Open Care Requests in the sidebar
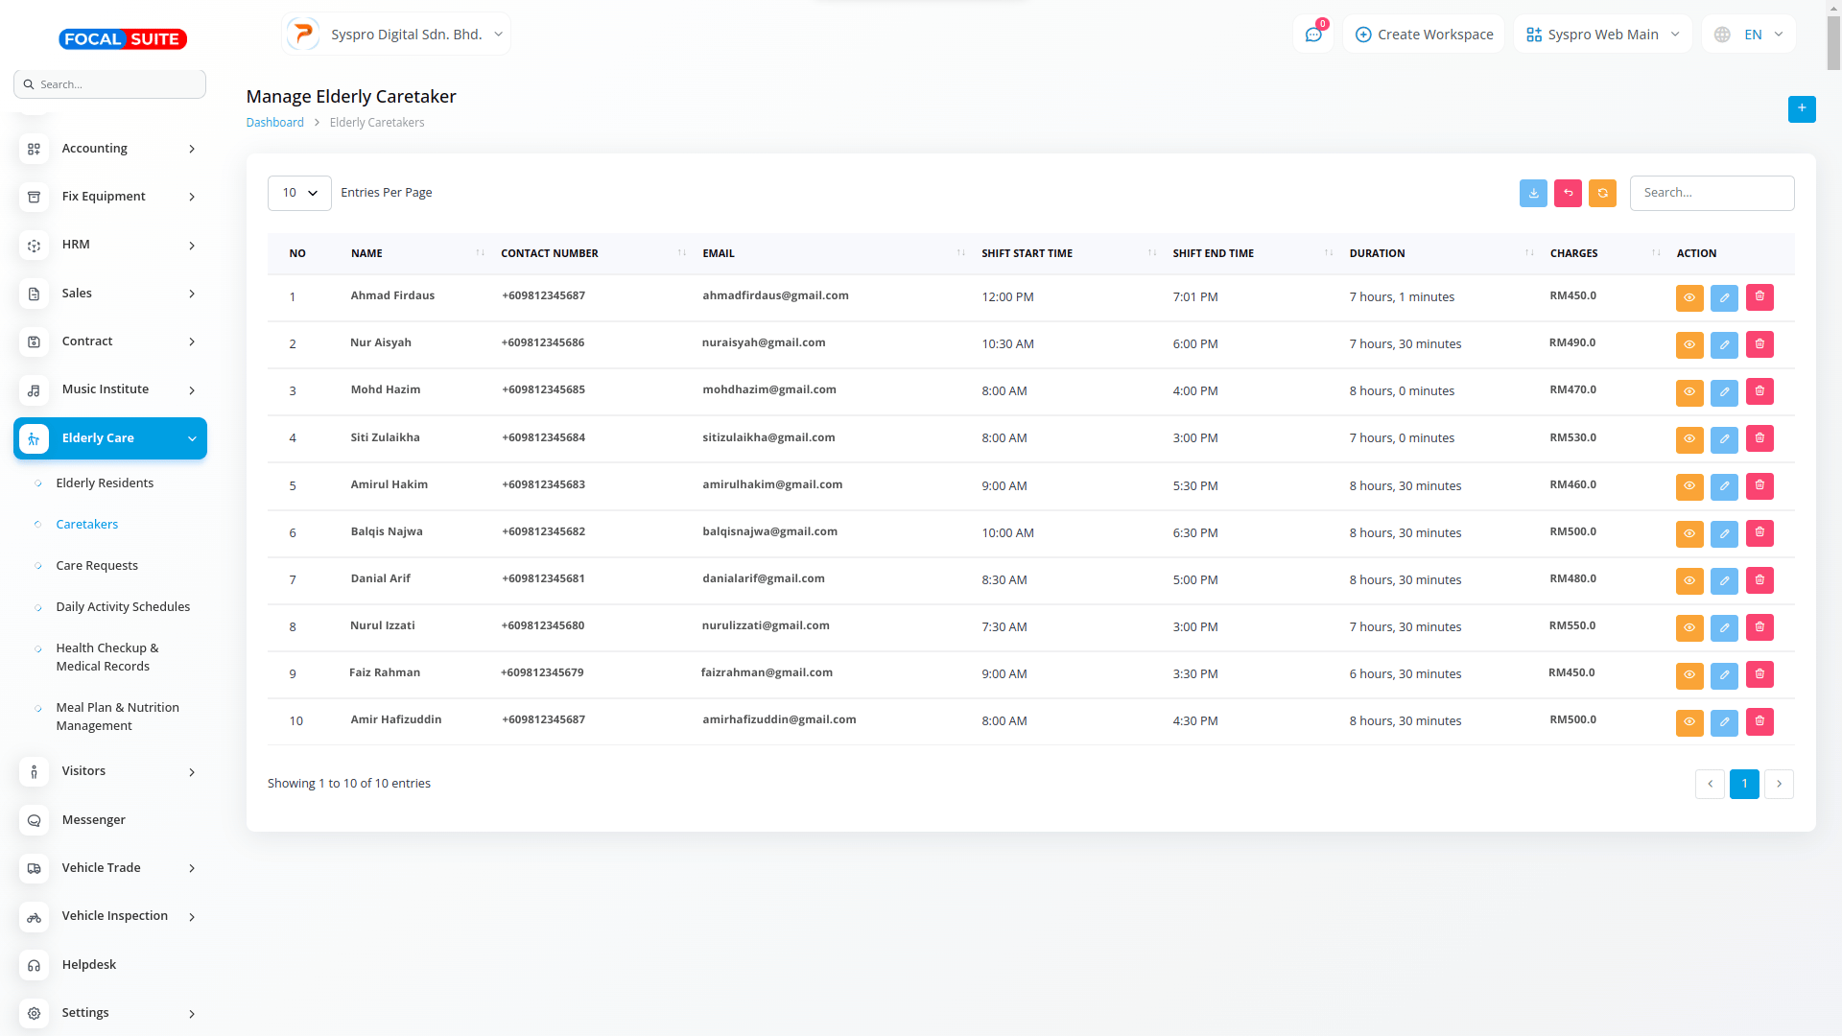1842x1036 pixels. tap(97, 566)
